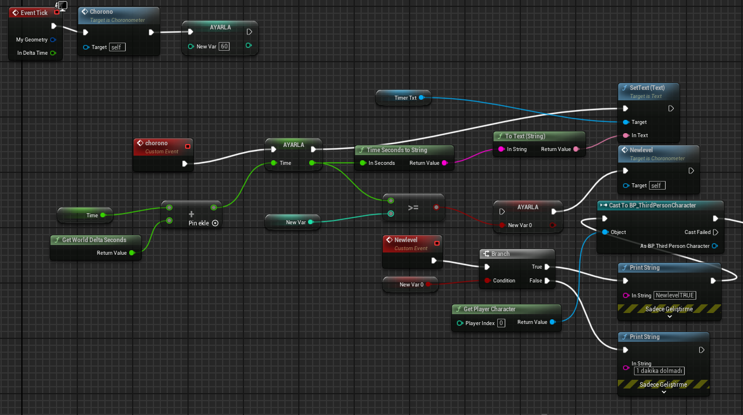This screenshot has height=415, width=743.
Task: Expand the 1 dakika dolmadı Print String options
Action: (x=663, y=392)
